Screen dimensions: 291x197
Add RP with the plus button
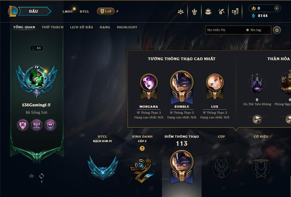tap(276, 8)
